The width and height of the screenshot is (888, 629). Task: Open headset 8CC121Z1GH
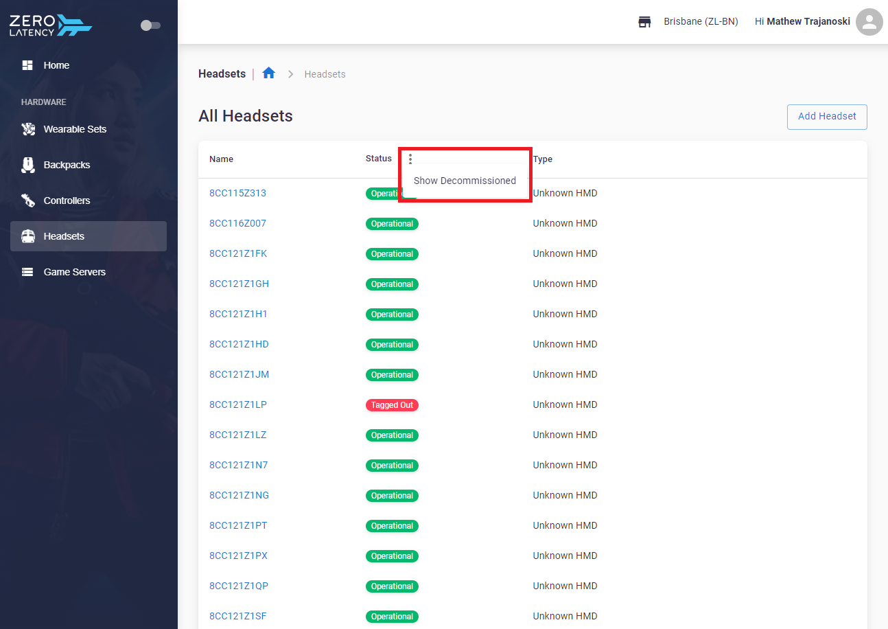pos(239,284)
